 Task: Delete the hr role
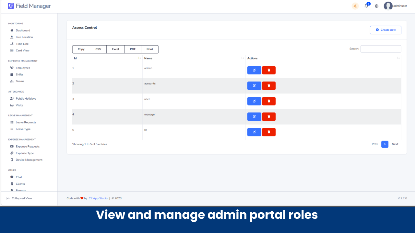pos(268,132)
